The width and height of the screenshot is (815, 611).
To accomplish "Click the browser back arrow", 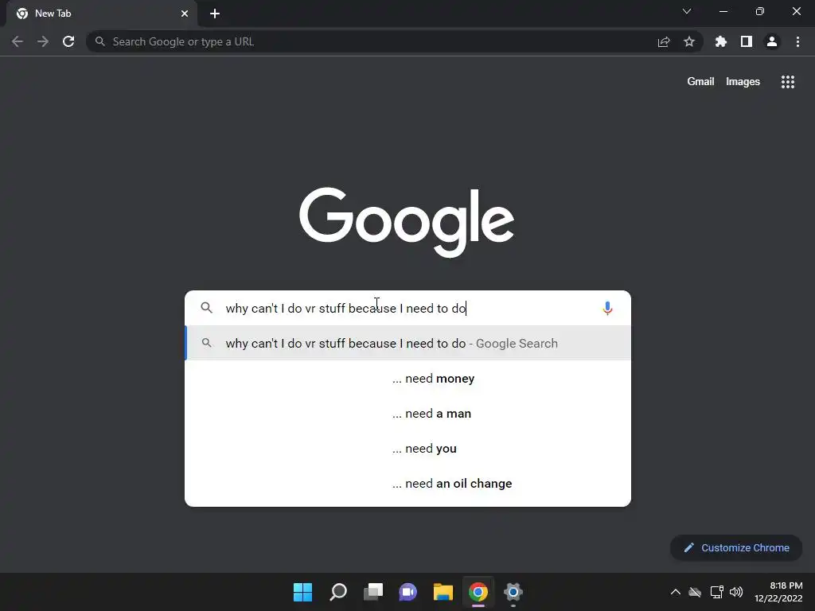I will pyautogui.click(x=18, y=41).
